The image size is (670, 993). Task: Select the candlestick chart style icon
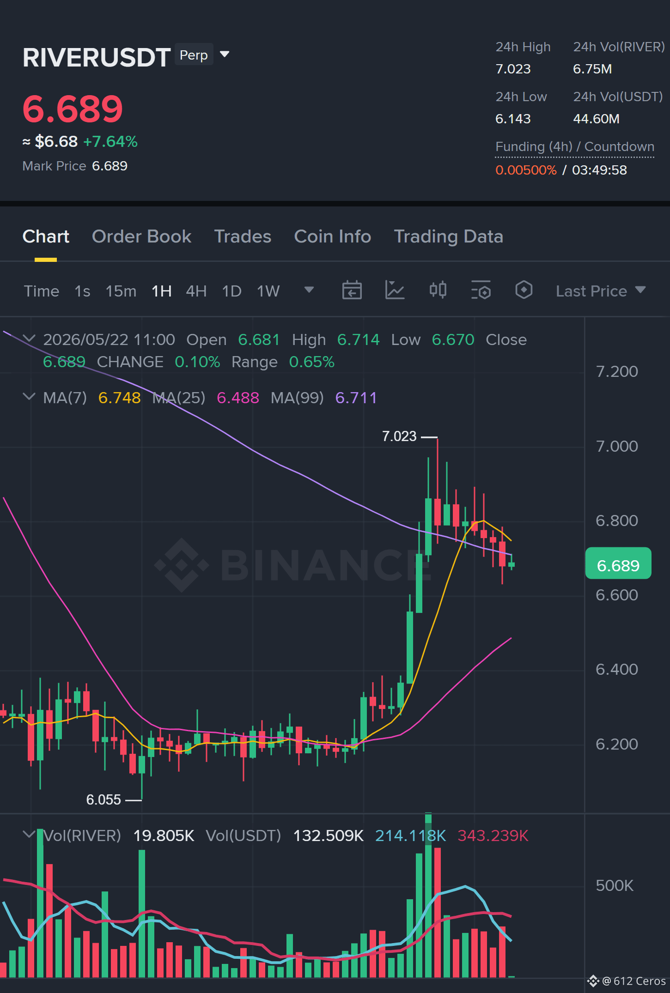coord(438,290)
